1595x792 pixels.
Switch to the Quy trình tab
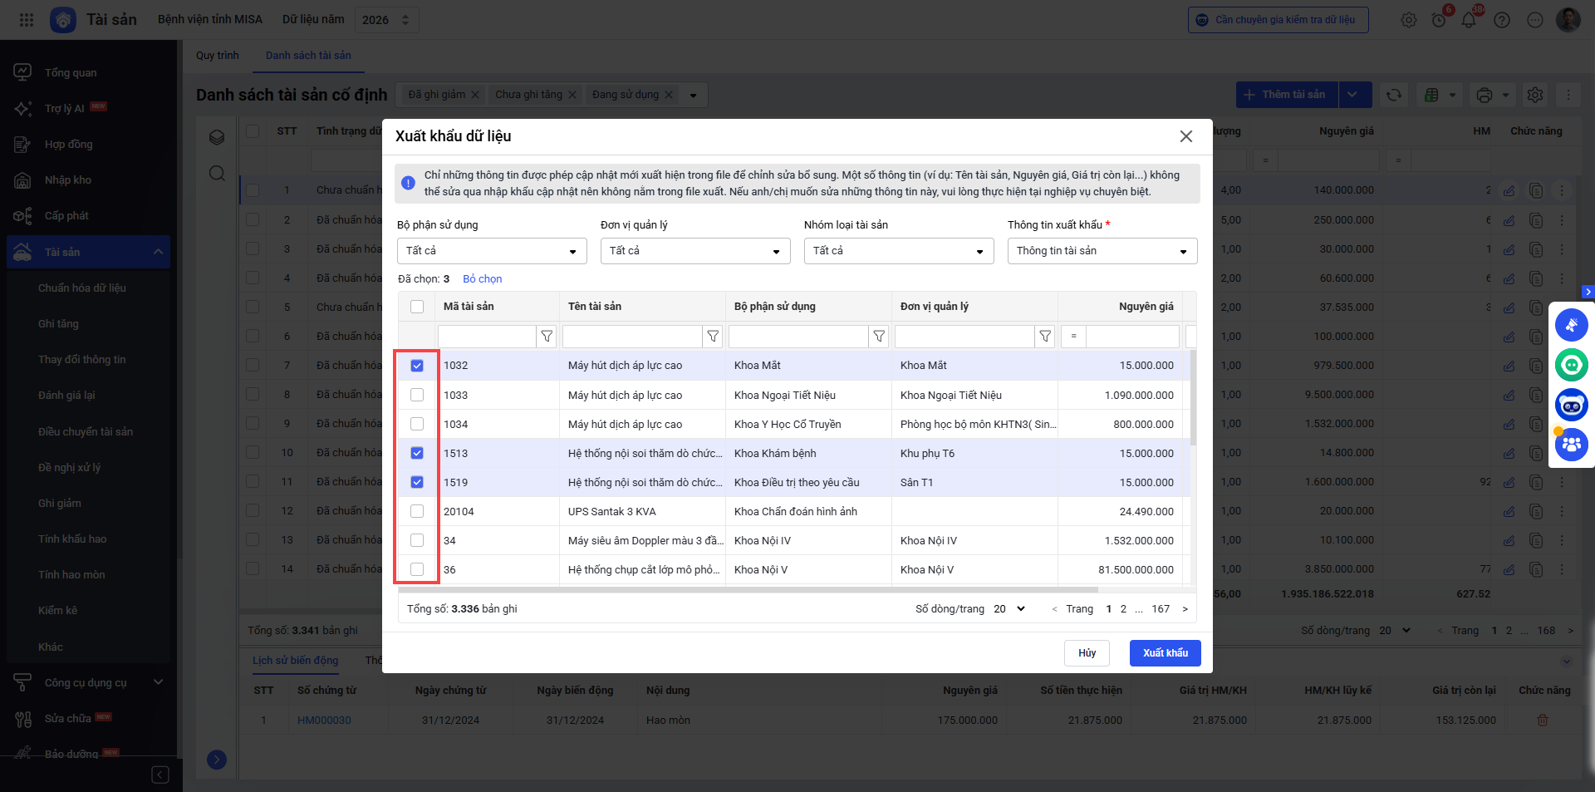[x=218, y=56]
